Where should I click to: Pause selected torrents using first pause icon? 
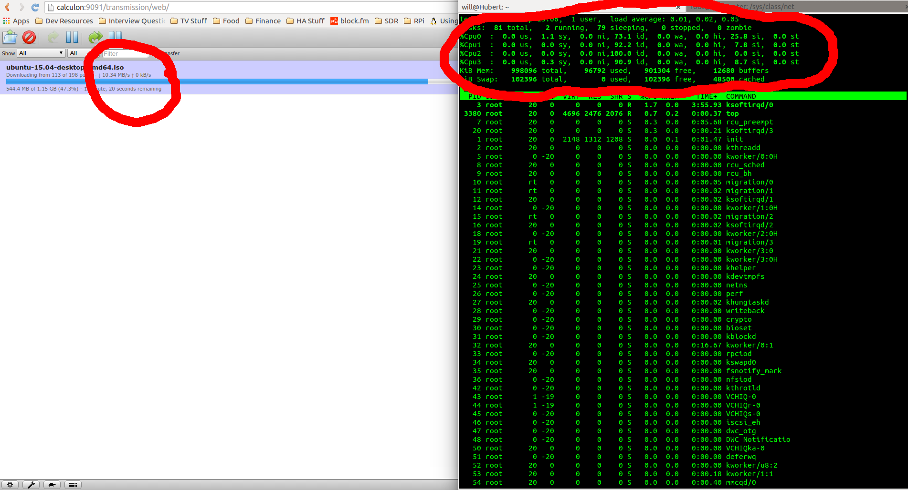72,37
